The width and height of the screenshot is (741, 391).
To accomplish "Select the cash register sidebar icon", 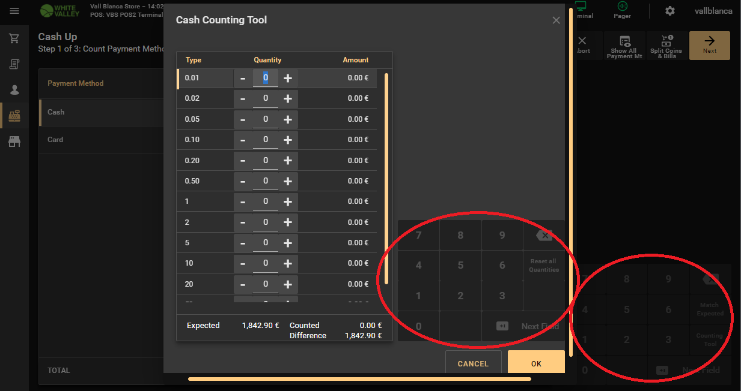I will [x=14, y=116].
